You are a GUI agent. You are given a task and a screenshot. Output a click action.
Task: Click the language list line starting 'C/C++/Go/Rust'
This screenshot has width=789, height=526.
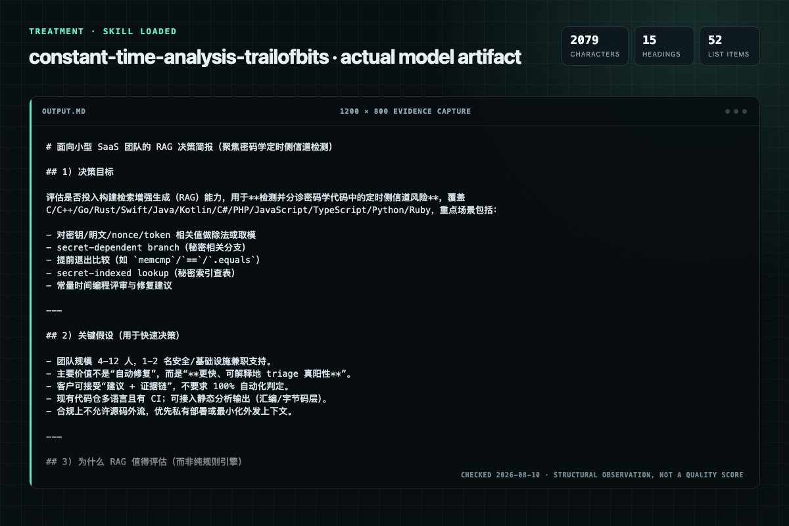[x=272, y=210]
